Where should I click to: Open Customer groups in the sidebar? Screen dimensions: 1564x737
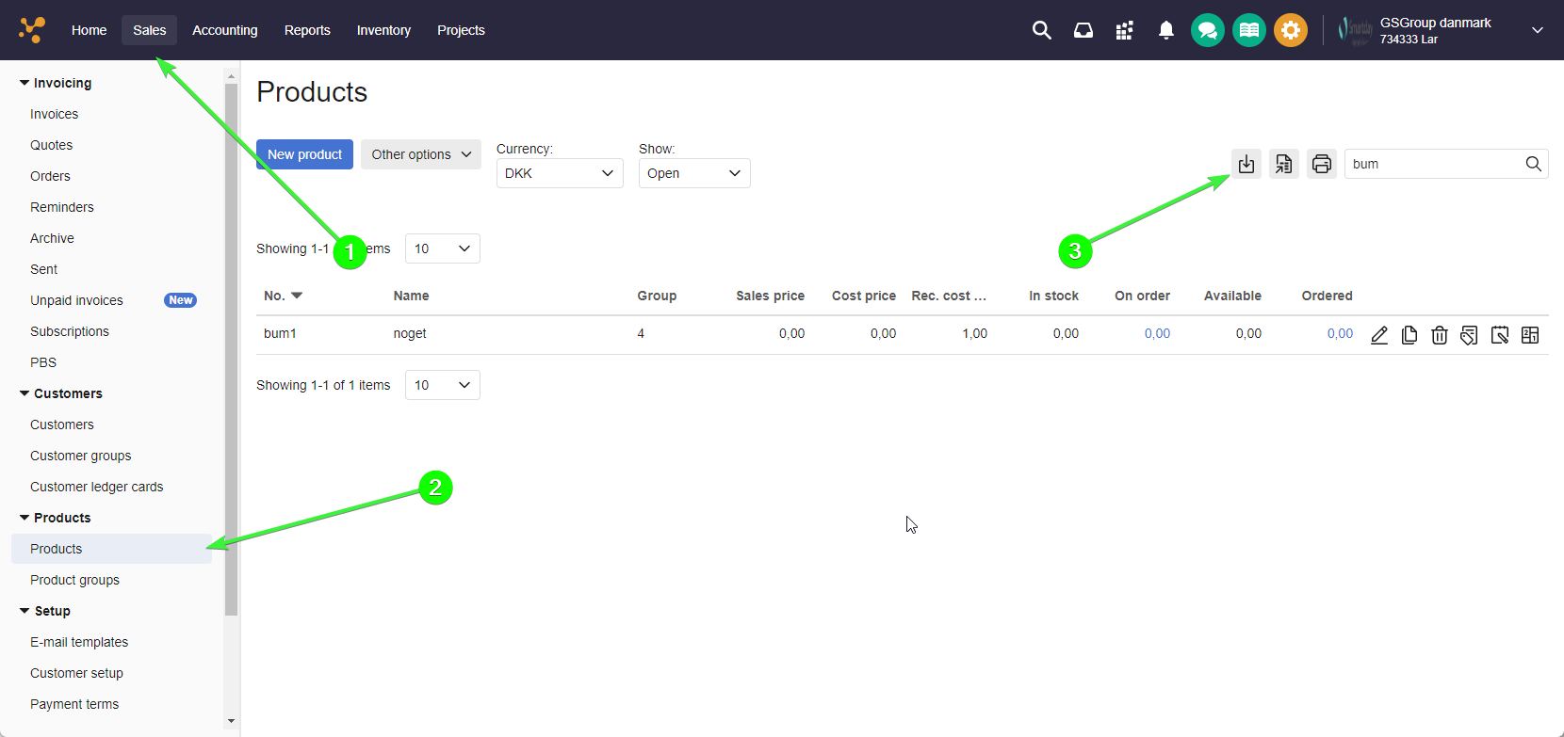80,456
